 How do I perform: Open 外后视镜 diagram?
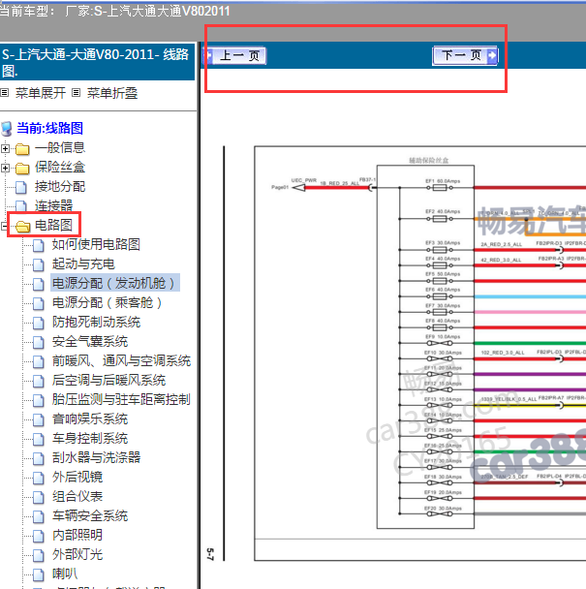[x=77, y=477]
